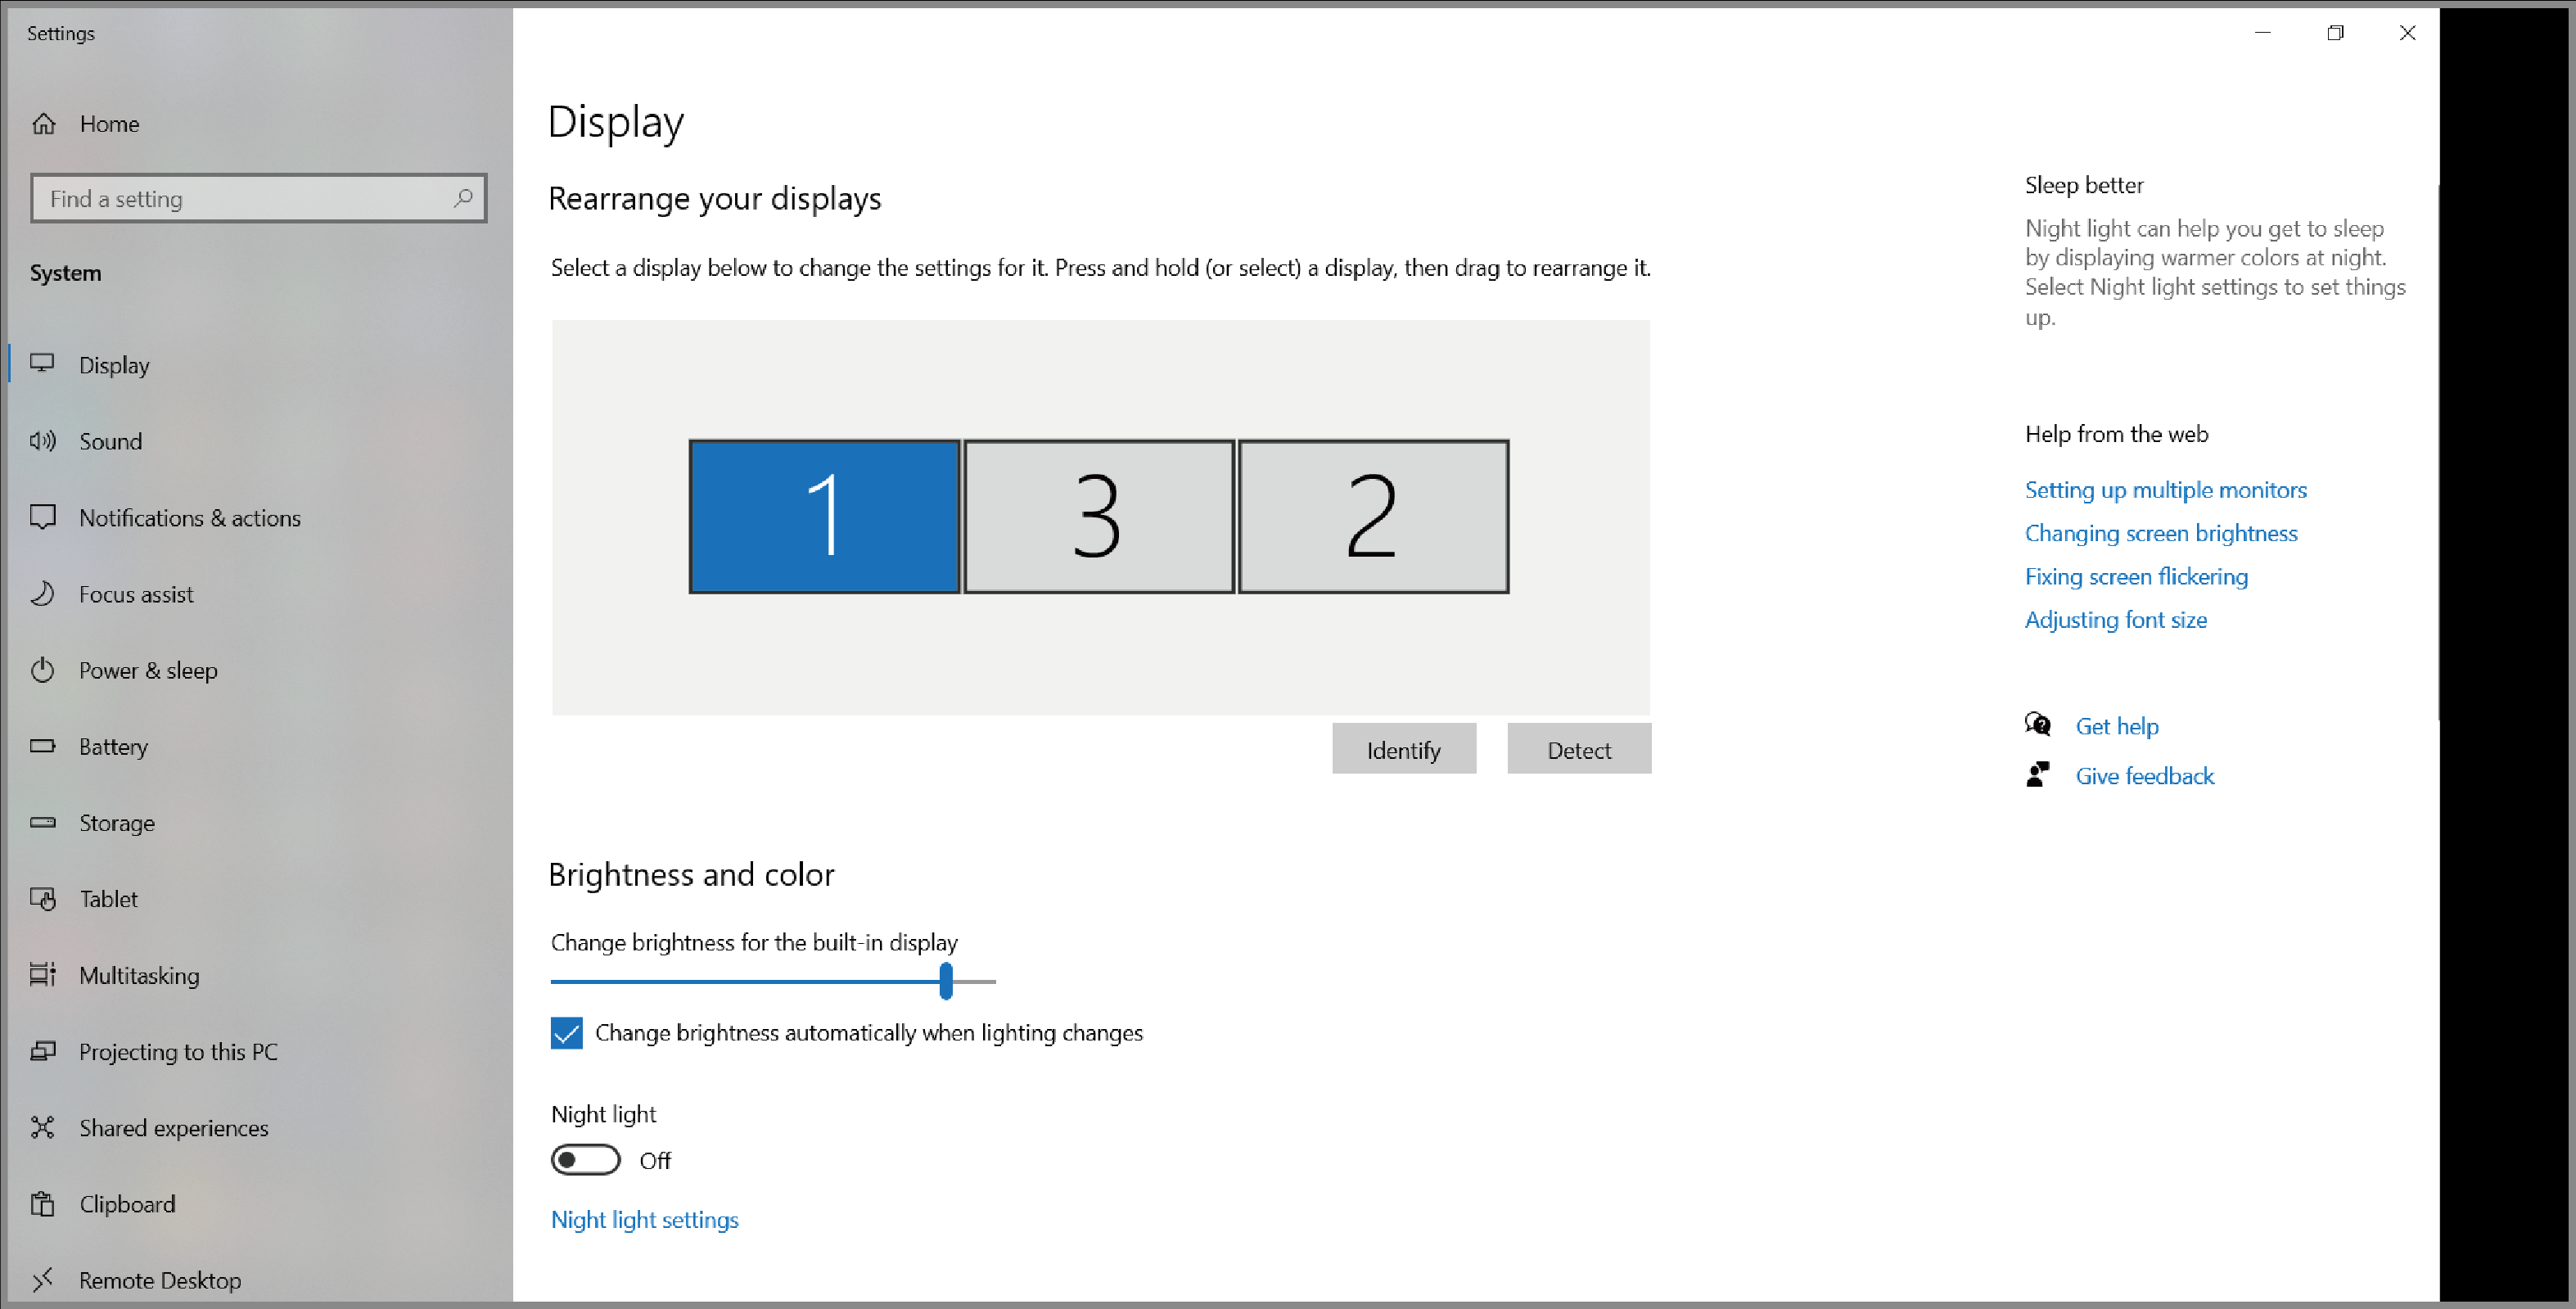The height and width of the screenshot is (1309, 2576).
Task: Click the Focus assist moon icon
Action: point(43,594)
